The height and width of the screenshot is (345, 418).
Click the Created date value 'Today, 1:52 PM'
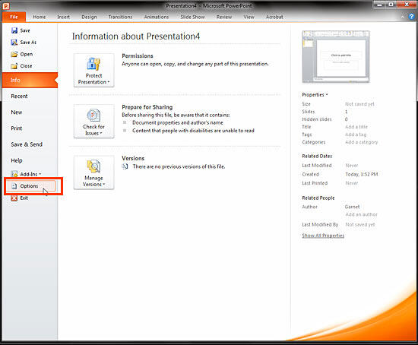coord(362,174)
